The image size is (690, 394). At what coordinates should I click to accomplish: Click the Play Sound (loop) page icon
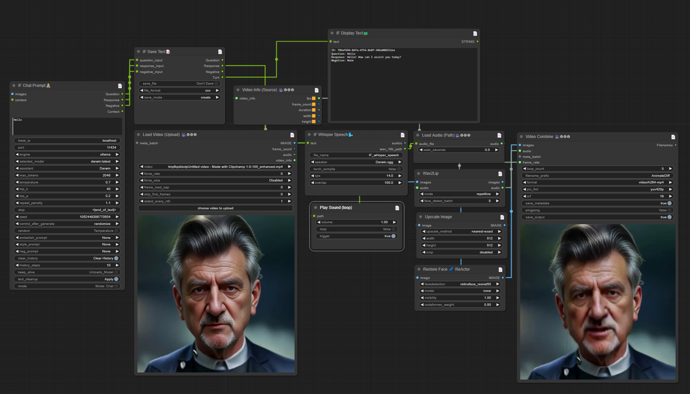[397, 208]
